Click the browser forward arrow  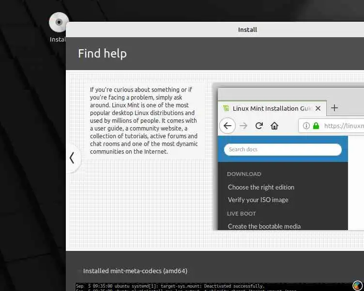tap(243, 126)
